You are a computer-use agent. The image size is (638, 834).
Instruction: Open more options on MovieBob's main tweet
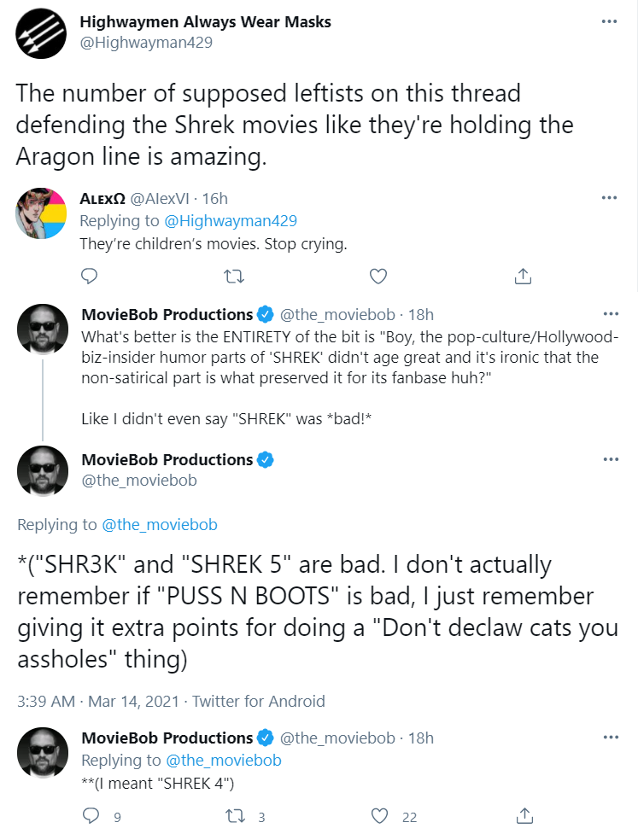tap(611, 459)
